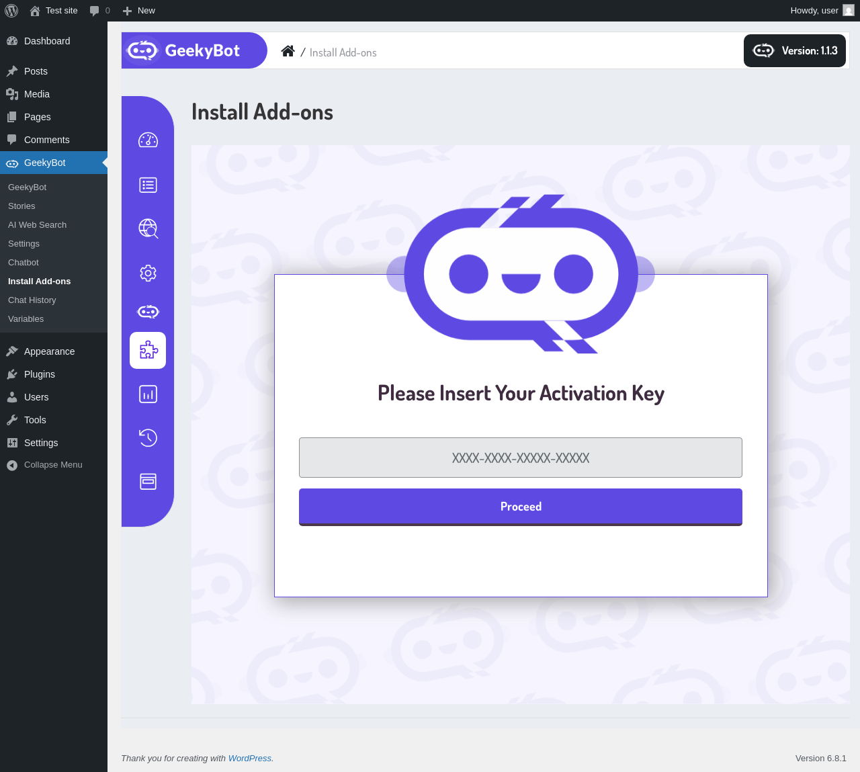
Task: Open the GeekyBot Settings submenu item
Action: click(x=54, y=244)
